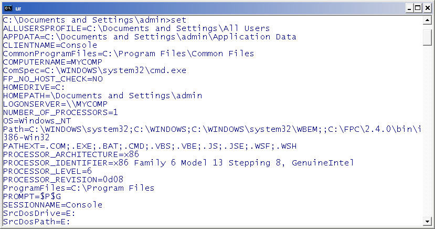Screen dimensions: 435x229
Task: Click the NUMBER_OF_PROCESSORS=1 line
Action: click(60, 112)
